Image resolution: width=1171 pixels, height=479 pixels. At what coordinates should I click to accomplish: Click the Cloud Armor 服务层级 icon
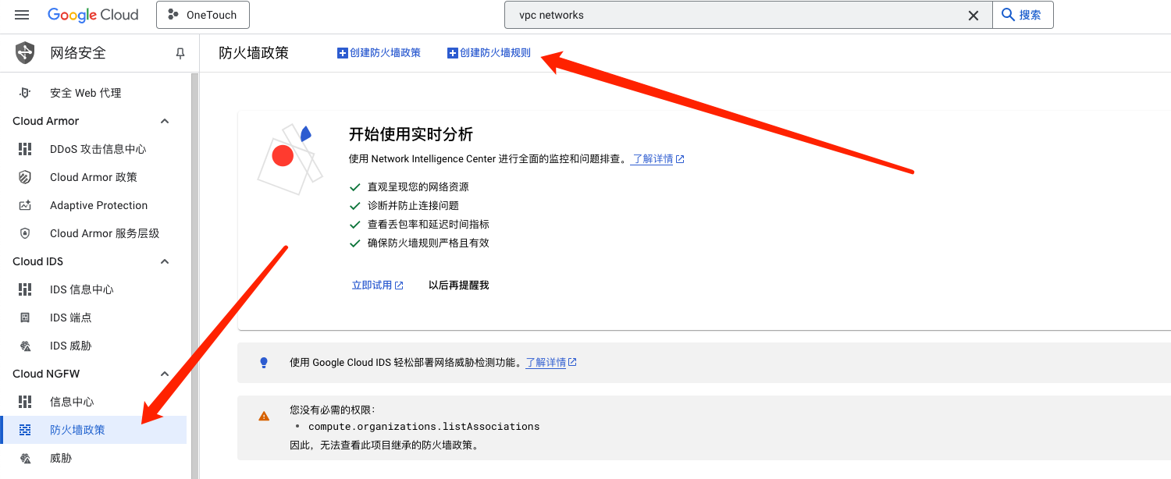25,233
